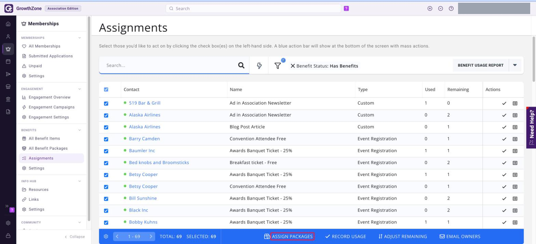
Task: Collapse the BENEFITS sidebar section
Action: click(80, 130)
